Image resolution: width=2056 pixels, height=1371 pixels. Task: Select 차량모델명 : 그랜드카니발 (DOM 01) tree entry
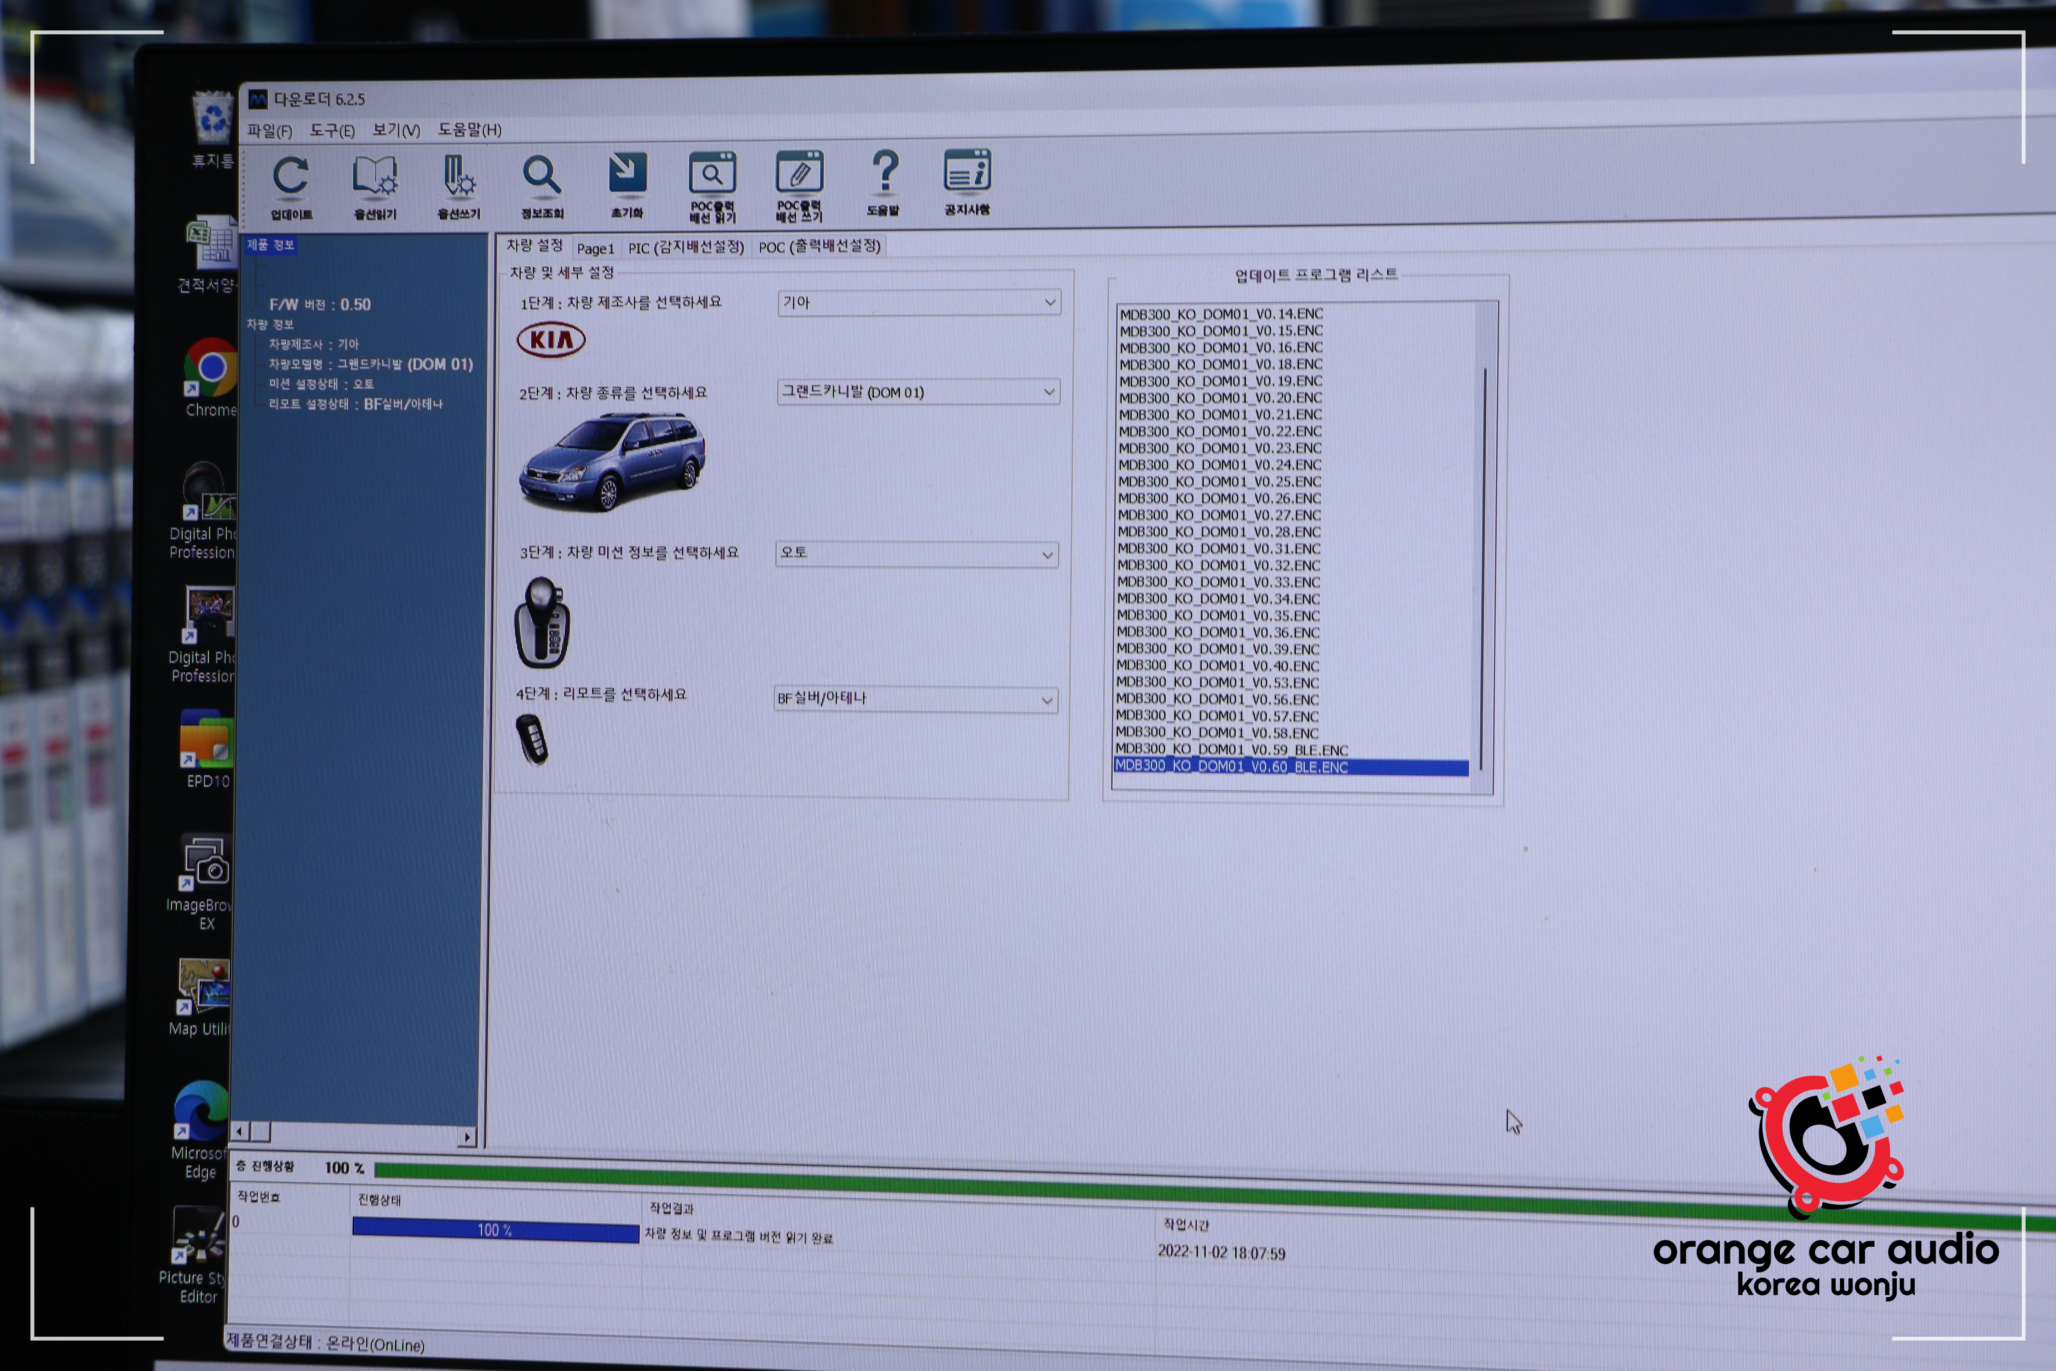point(370,365)
